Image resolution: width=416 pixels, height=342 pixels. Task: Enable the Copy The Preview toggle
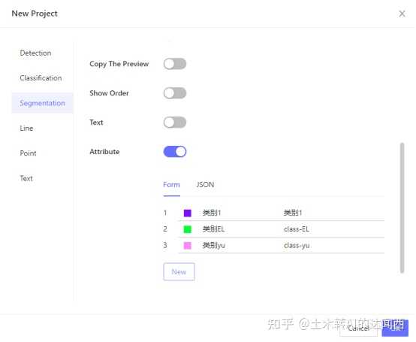point(174,64)
